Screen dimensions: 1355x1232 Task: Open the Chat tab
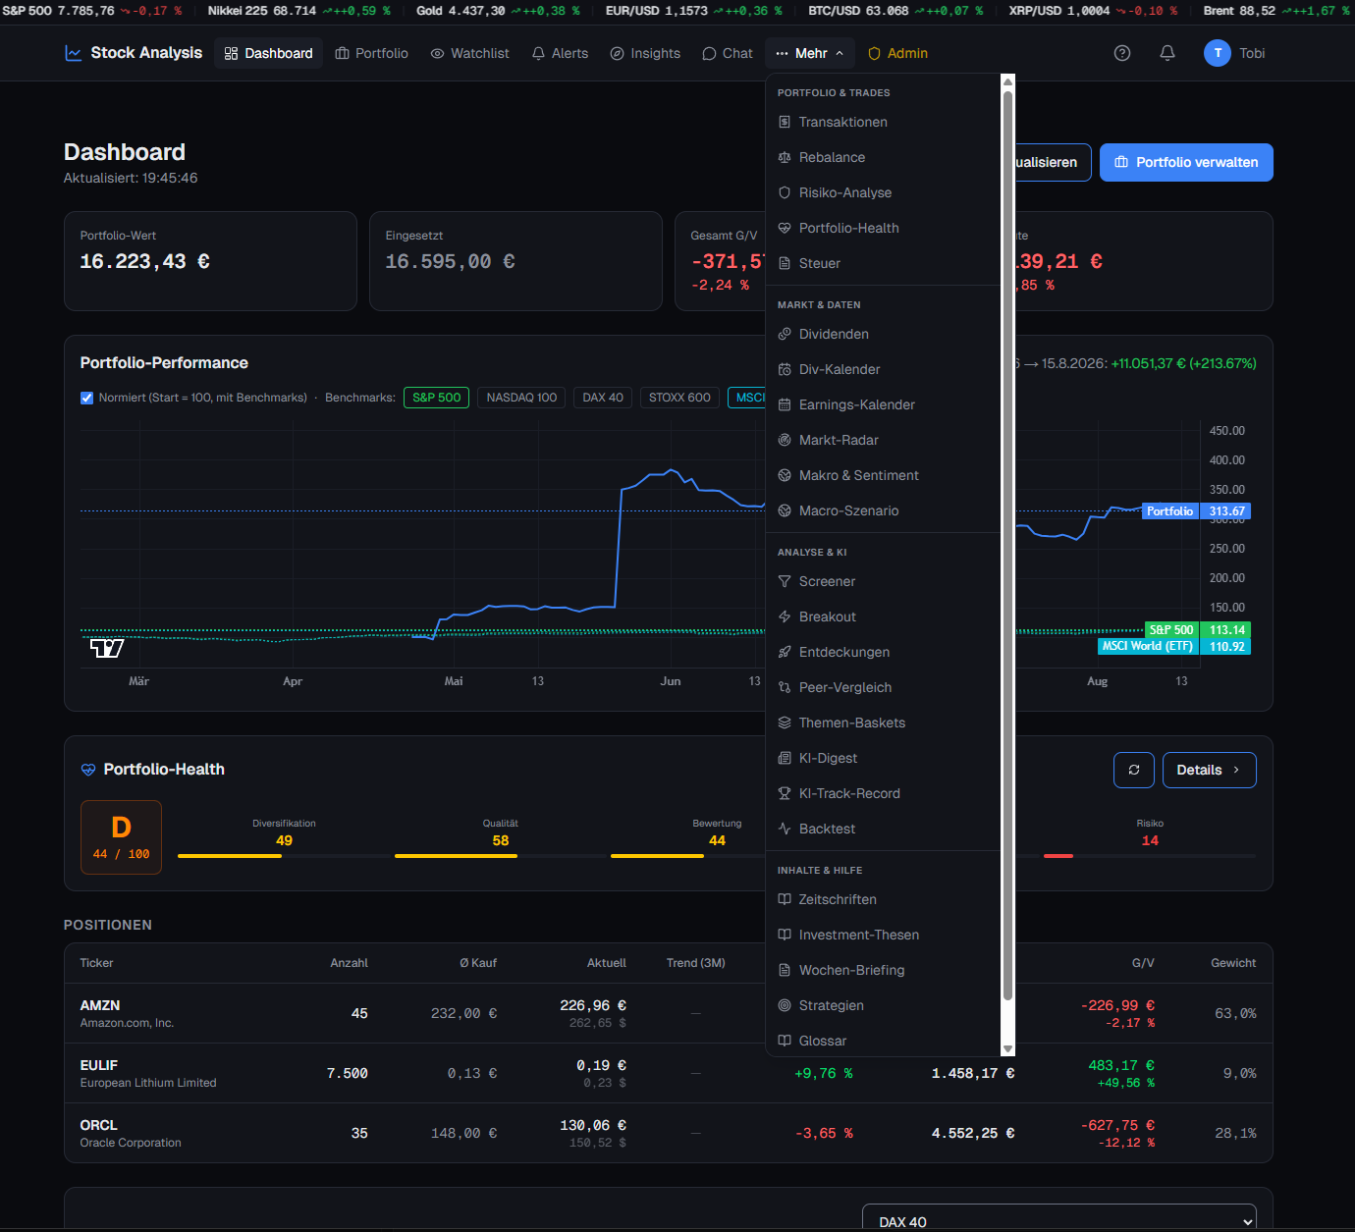(728, 53)
